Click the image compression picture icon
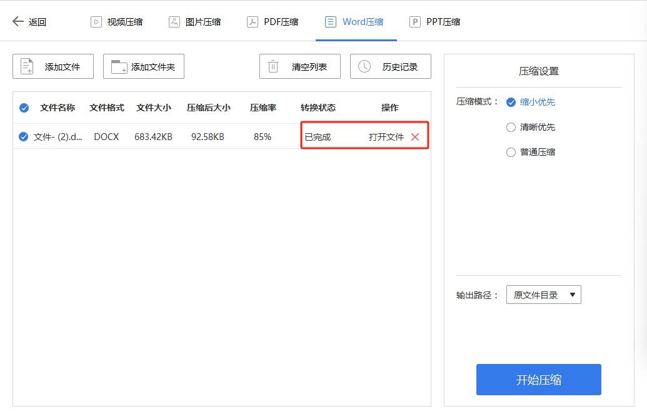The height and width of the screenshot is (419, 647). pyautogui.click(x=174, y=21)
